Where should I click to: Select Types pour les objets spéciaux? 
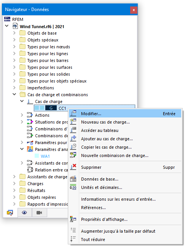click(57, 81)
